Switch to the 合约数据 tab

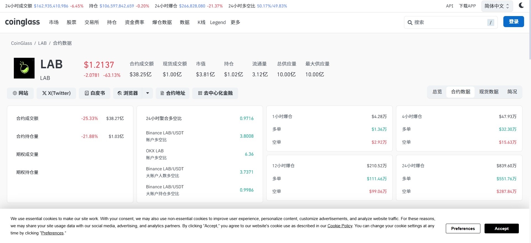[x=461, y=92]
